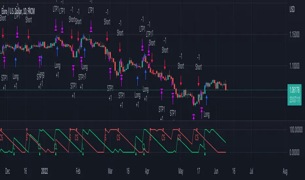Click the 100.00000 indicator scale label
Screen dimensions: 305x180
pos(296,130)
